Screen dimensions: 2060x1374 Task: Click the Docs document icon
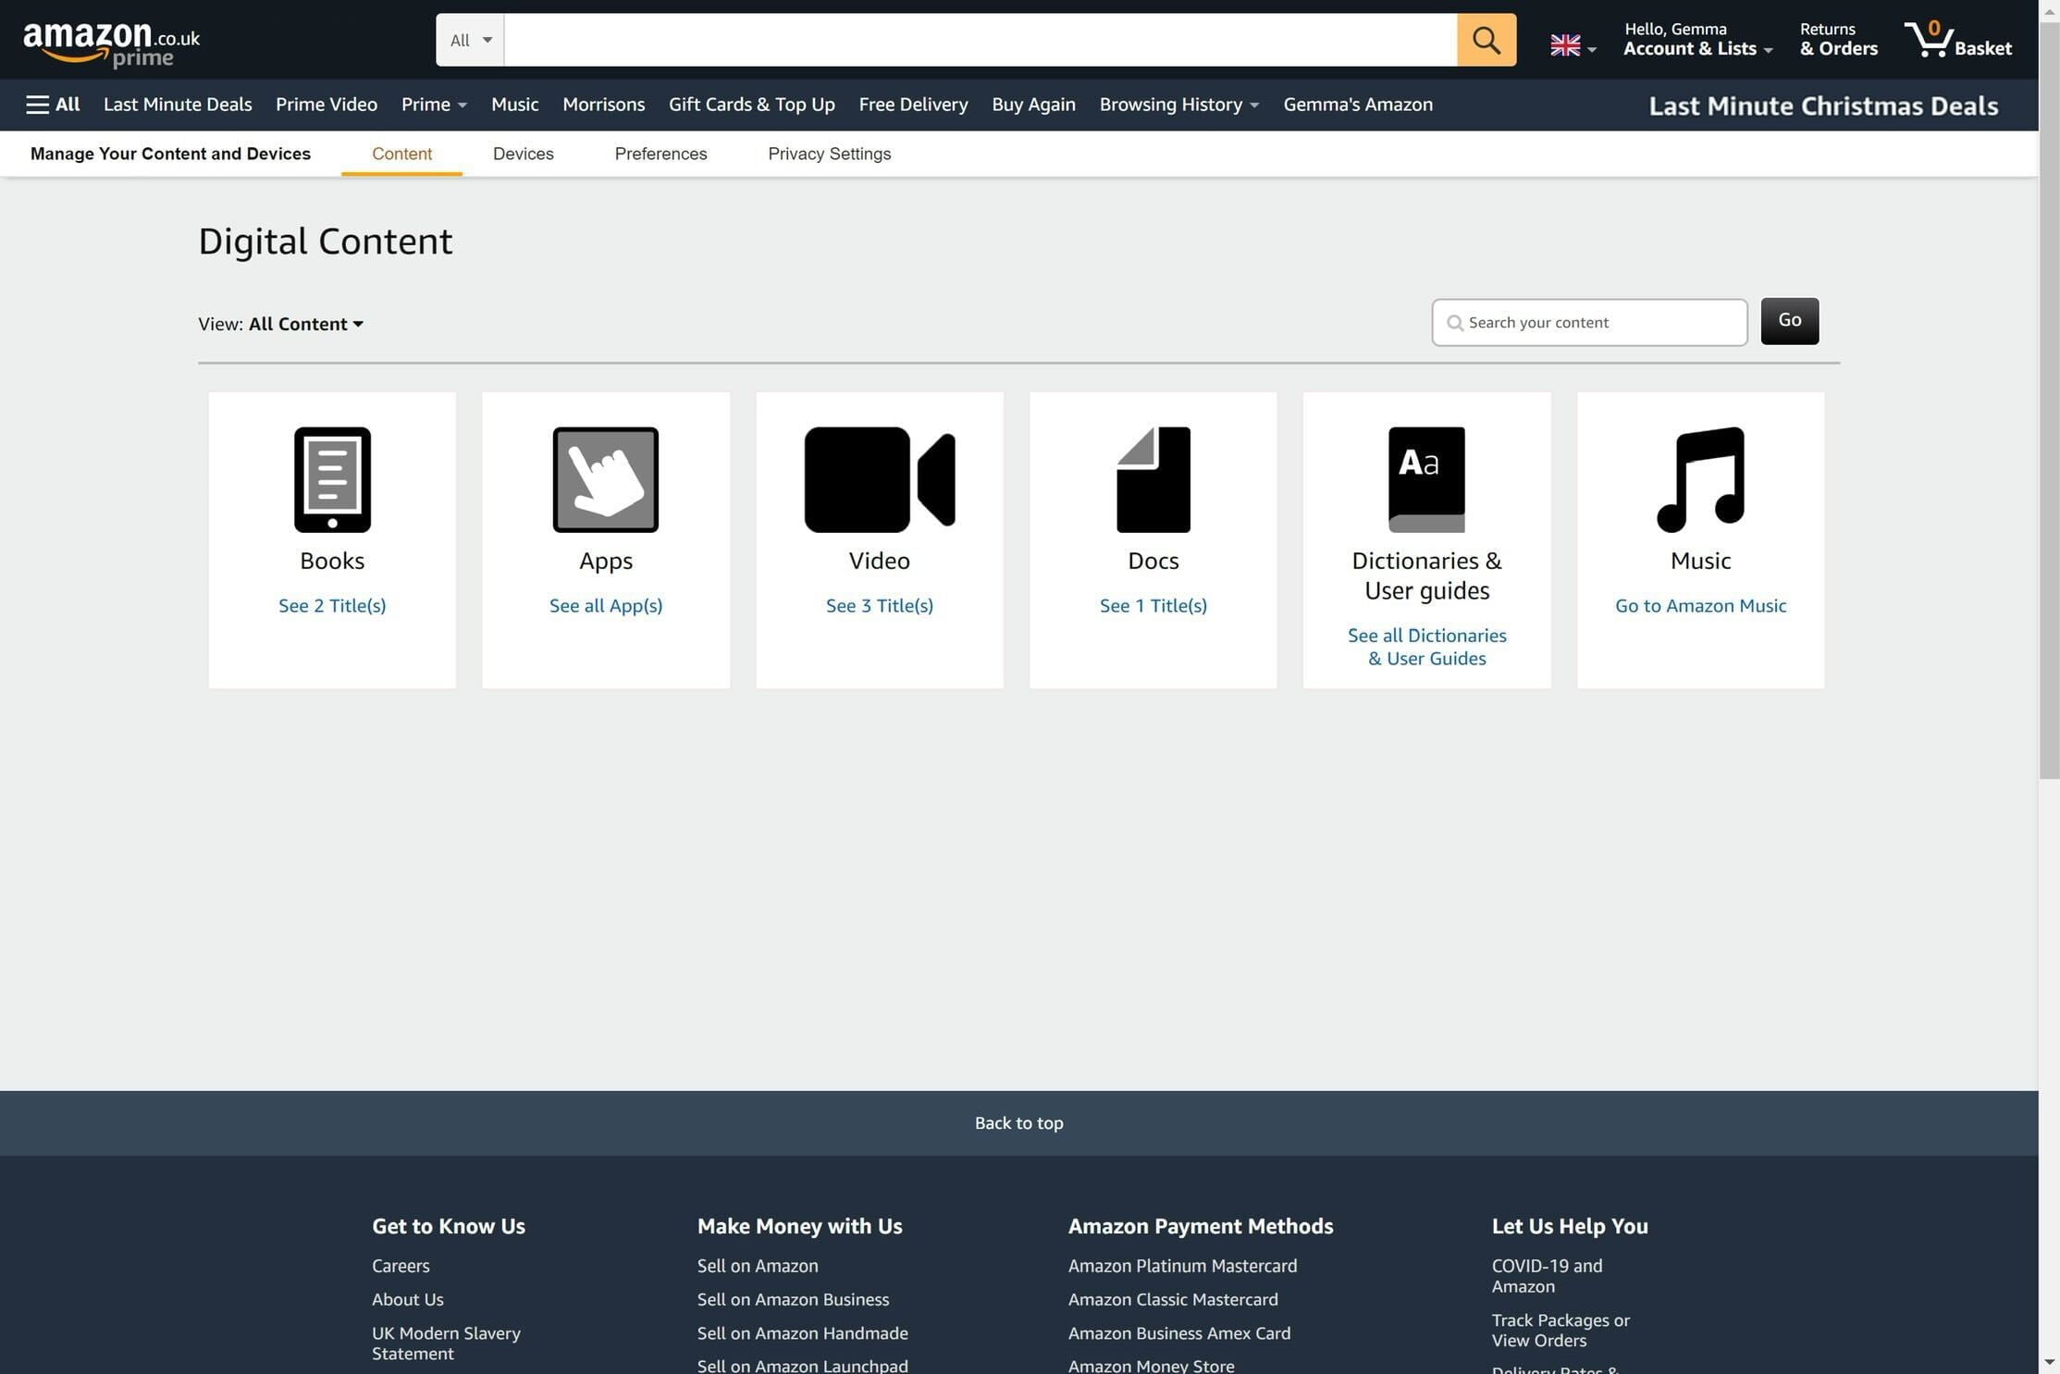[x=1152, y=478]
